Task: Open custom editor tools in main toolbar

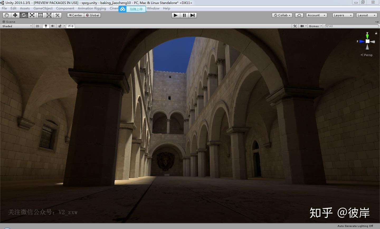Action: pyautogui.click(x=57, y=15)
